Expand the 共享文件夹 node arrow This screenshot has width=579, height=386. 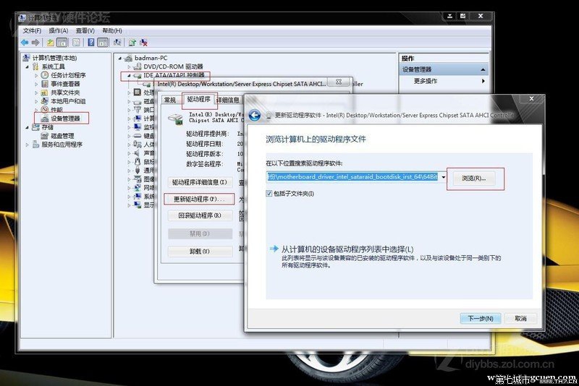(36, 93)
